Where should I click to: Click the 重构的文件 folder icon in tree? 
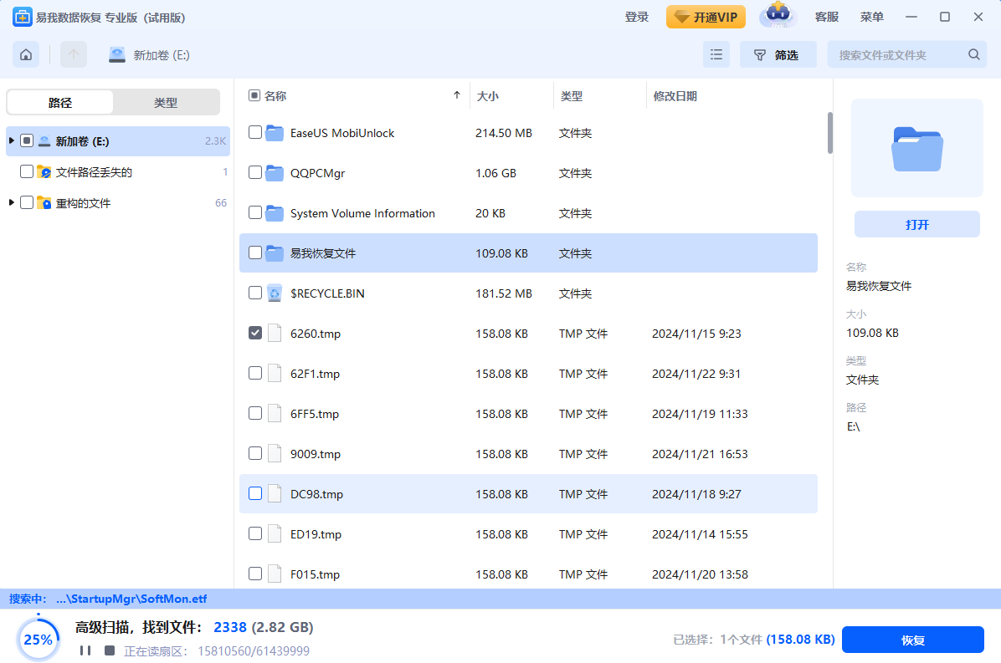pos(44,202)
